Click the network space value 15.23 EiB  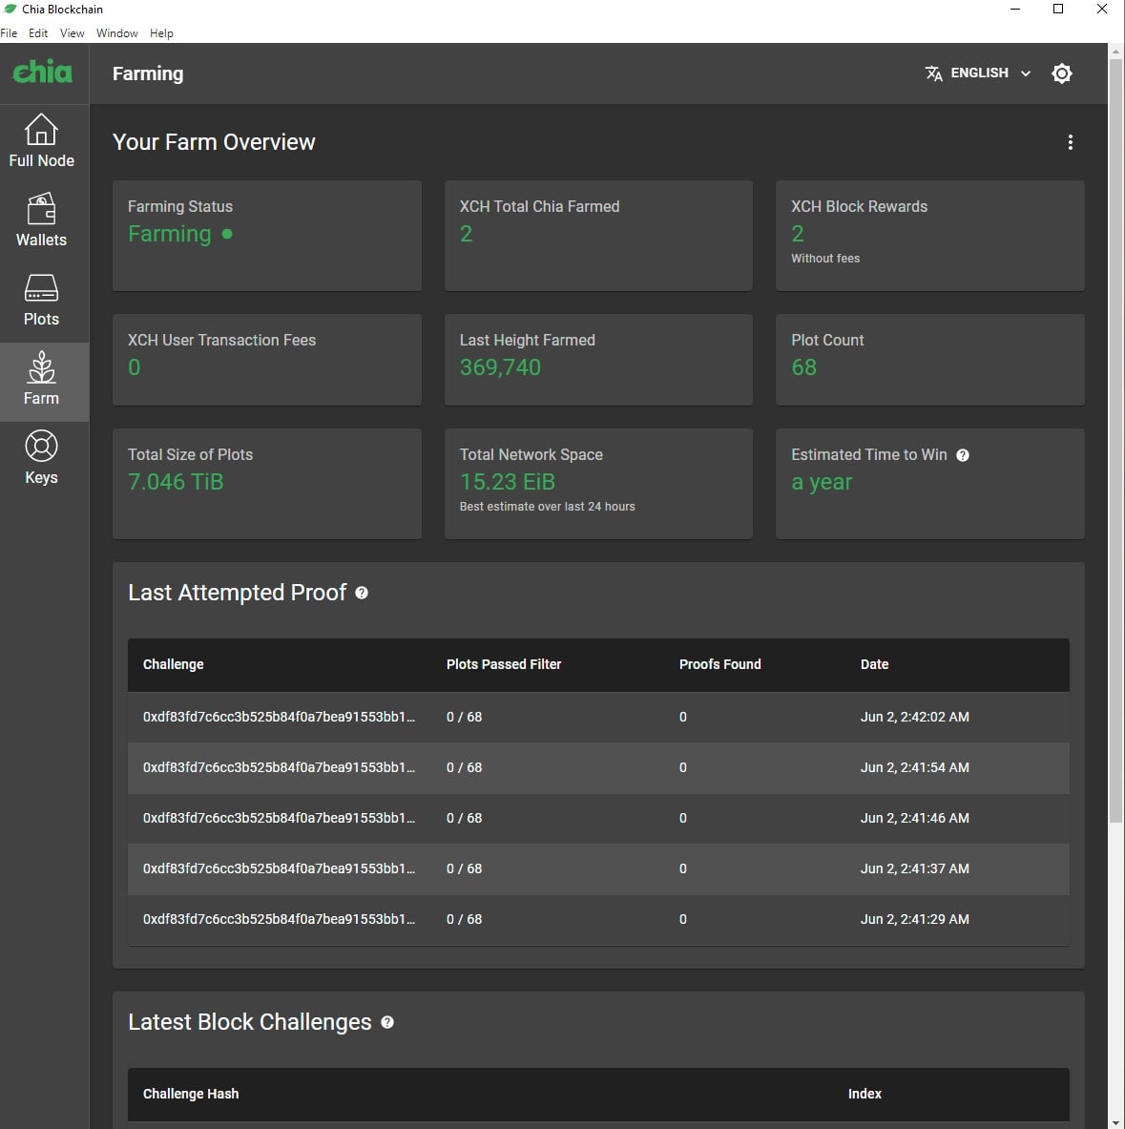pos(508,482)
